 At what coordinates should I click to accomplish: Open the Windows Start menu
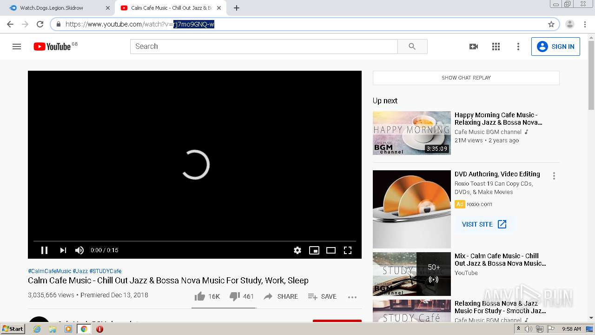[13, 329]
